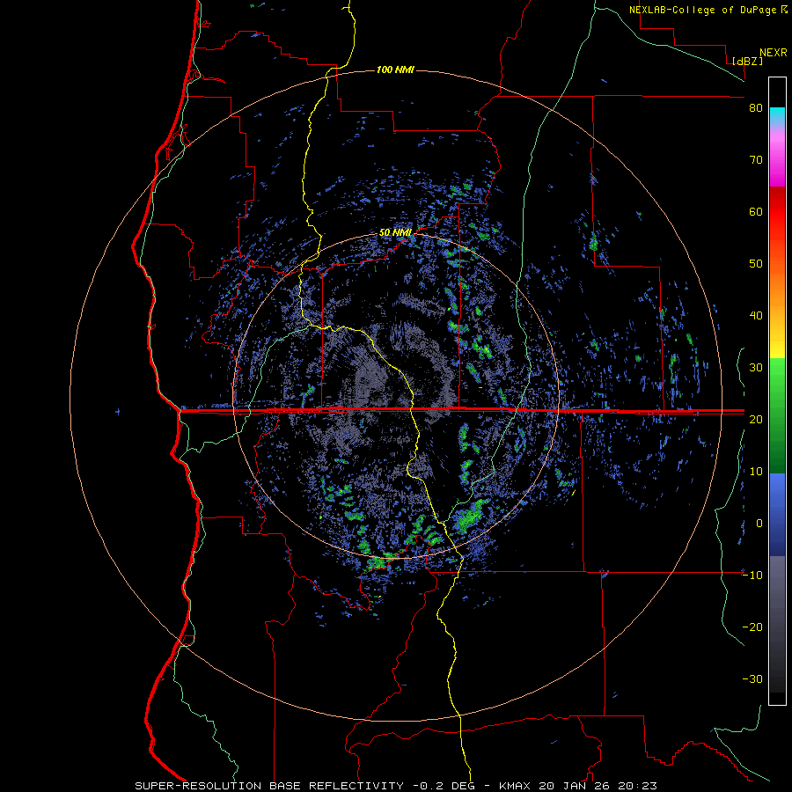Click the 30 value on dBZ scale

pyautogui.click(x=756, y=368)
